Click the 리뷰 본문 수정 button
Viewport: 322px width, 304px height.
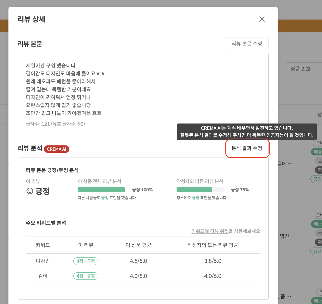coord(247,44)
